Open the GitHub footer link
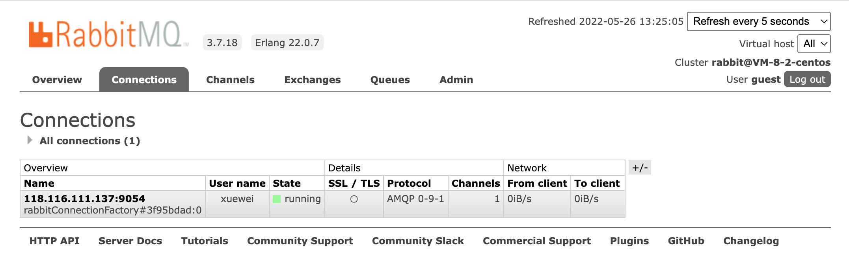Image resolution: width=849 pixels, height=260 pixels. (686, 241)
